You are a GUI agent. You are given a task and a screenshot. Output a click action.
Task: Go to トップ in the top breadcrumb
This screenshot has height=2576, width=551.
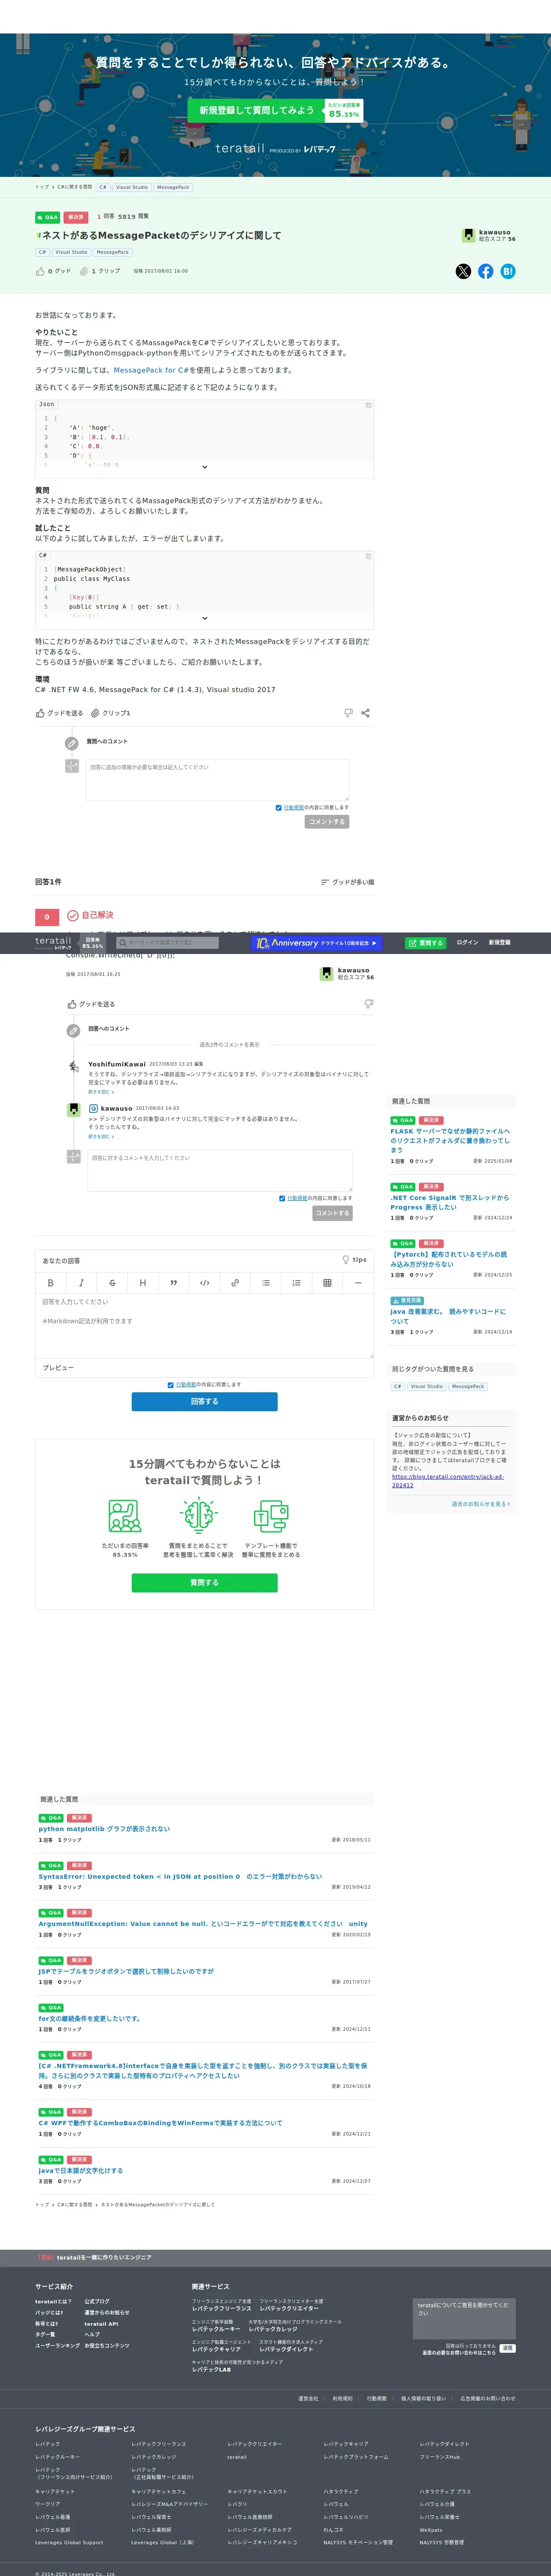(41, 187)
